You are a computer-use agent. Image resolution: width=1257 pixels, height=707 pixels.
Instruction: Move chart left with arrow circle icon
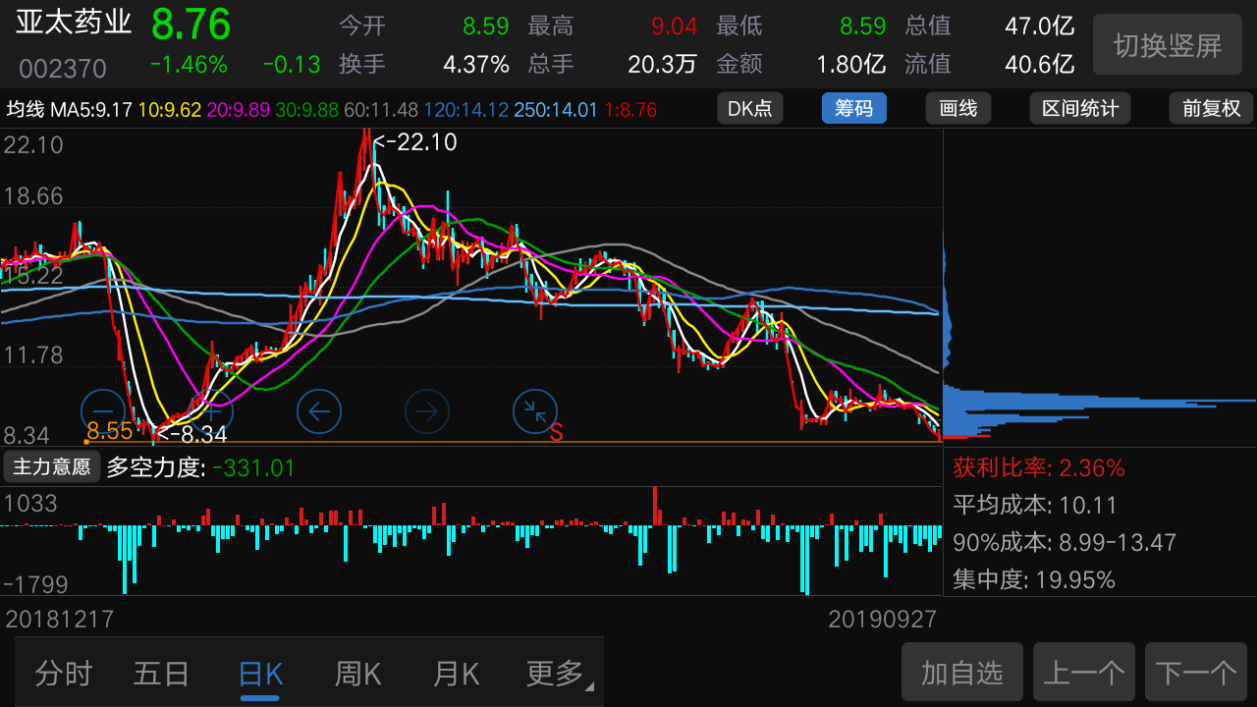[319, 411]
